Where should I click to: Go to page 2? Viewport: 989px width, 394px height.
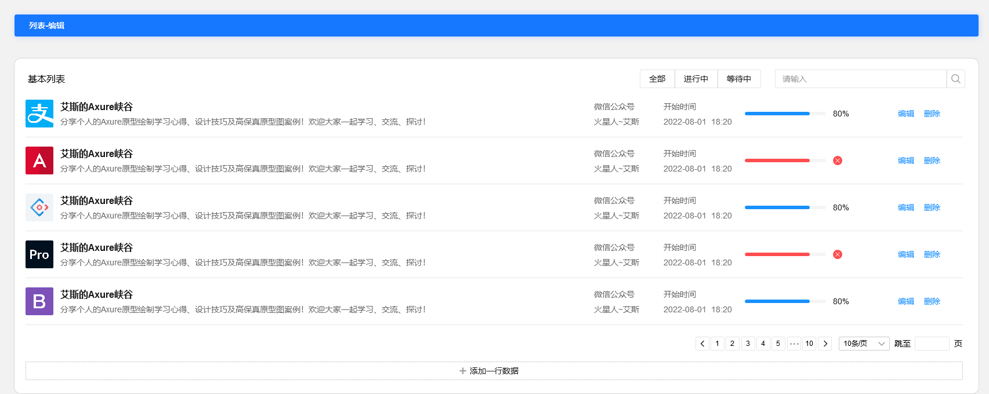tap(733, 344)
